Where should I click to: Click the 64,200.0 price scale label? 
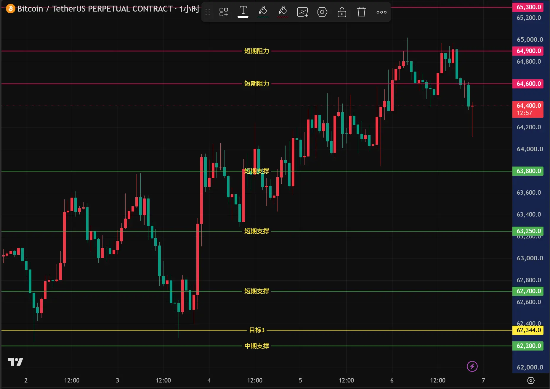point(529,127)
